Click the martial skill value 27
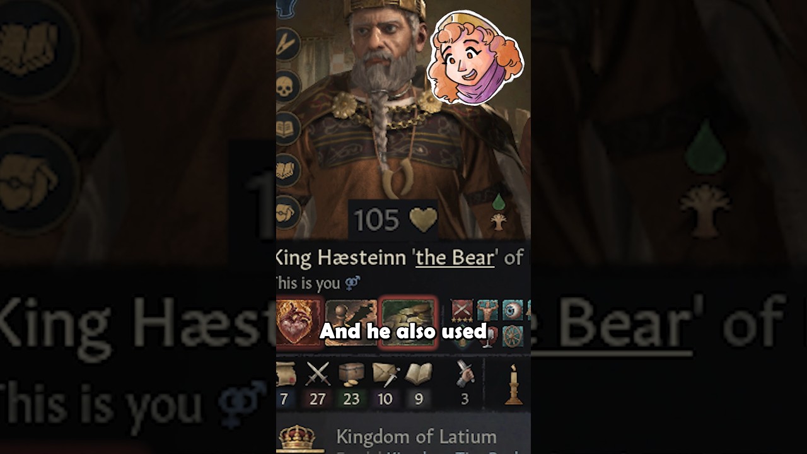This screenshot has height=454, width=807. tap(318, 384)
